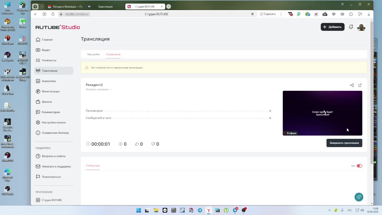The width and height of the screenshot is (382, 215).
Task: Click the viewers count icon
Action: point(121,144)
